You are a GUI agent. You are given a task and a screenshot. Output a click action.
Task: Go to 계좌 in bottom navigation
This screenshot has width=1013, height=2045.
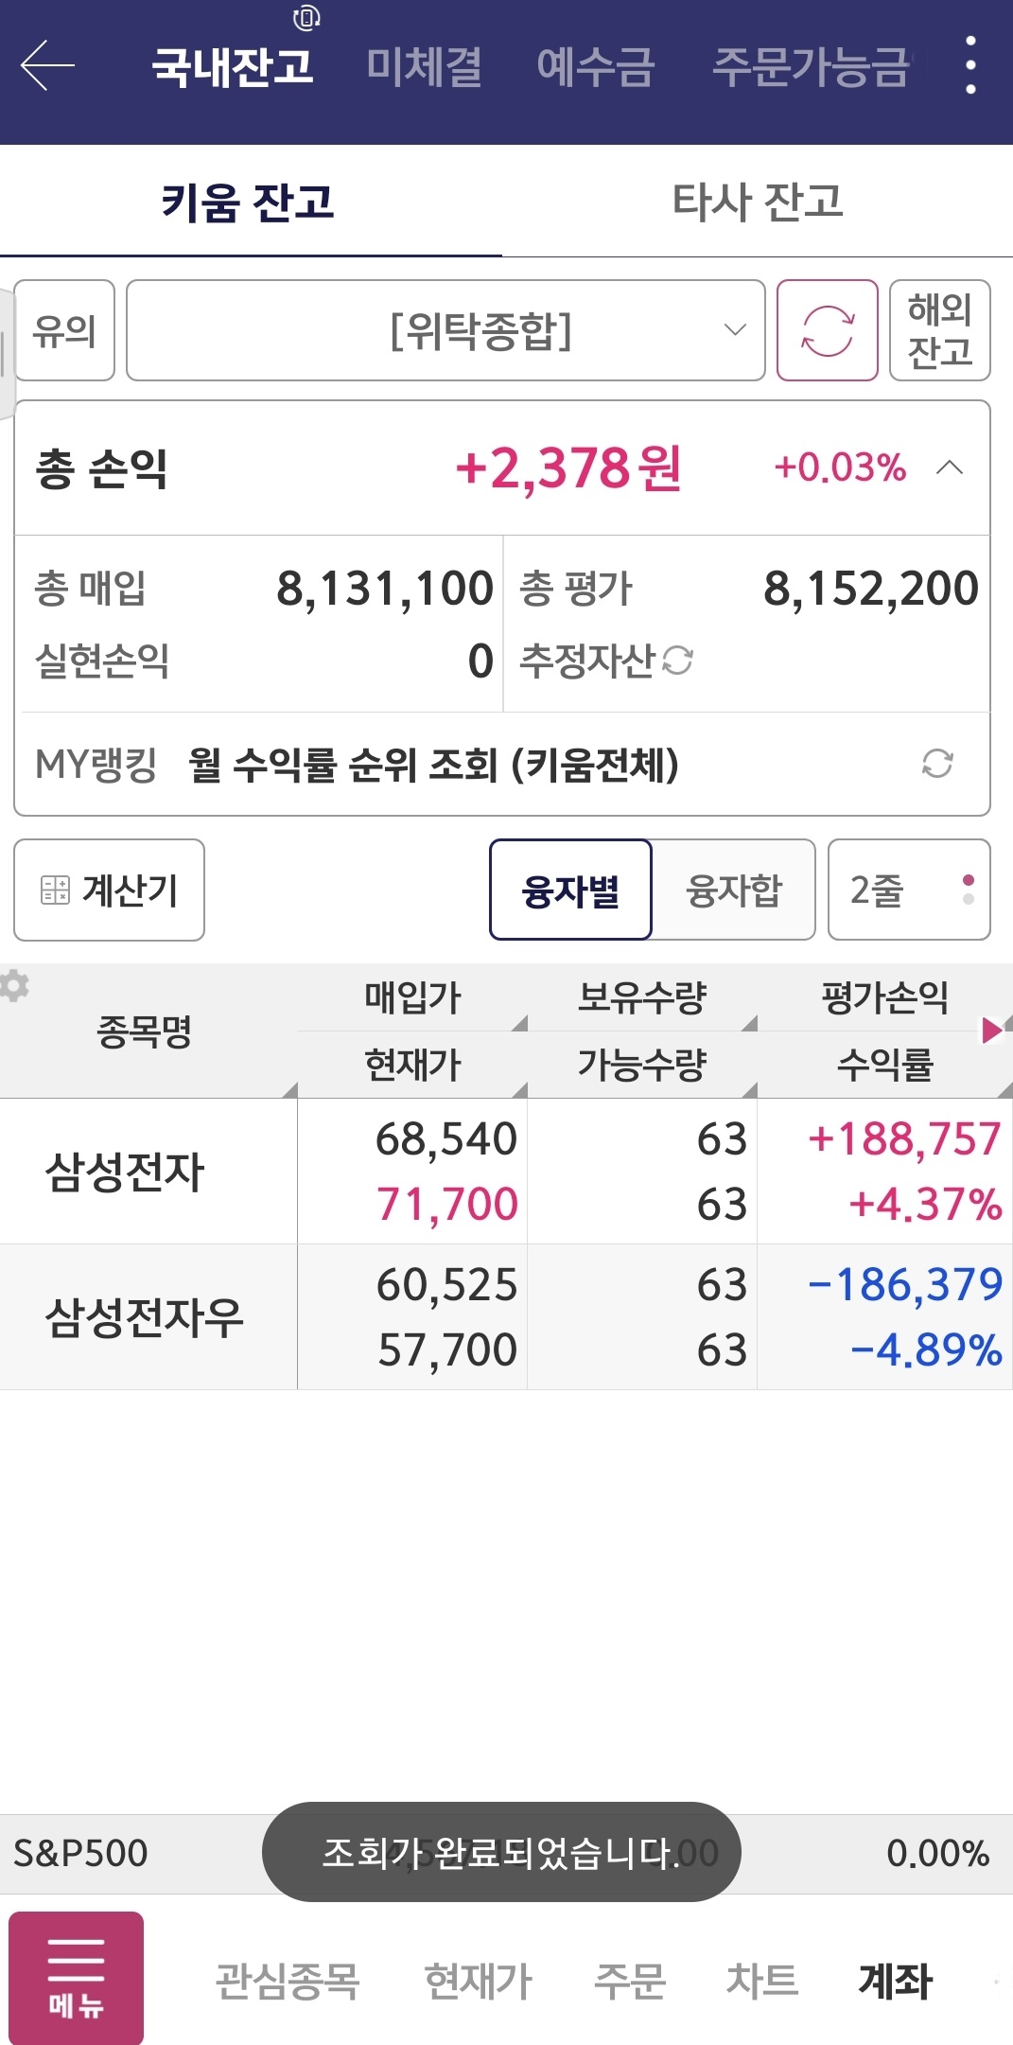[x=895, y=1980]
